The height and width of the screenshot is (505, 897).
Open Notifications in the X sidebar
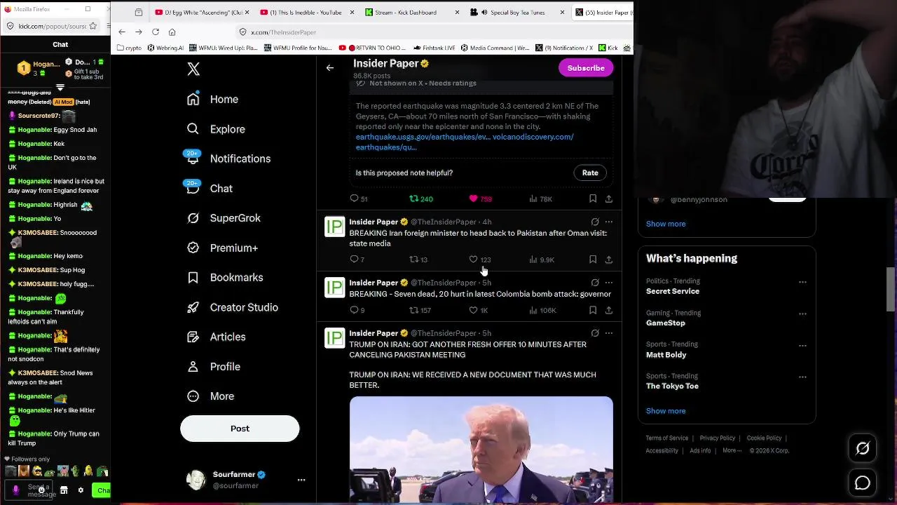[228, 159]
